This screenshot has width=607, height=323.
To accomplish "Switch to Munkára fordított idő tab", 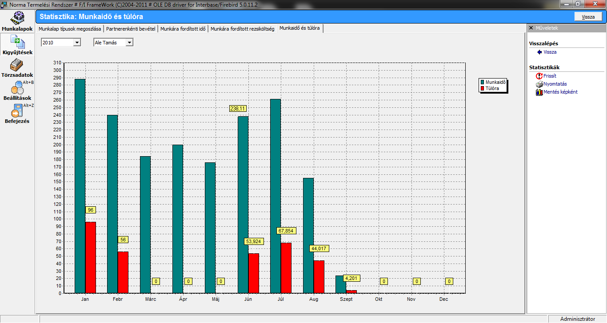I will click(x=183, y=29).
